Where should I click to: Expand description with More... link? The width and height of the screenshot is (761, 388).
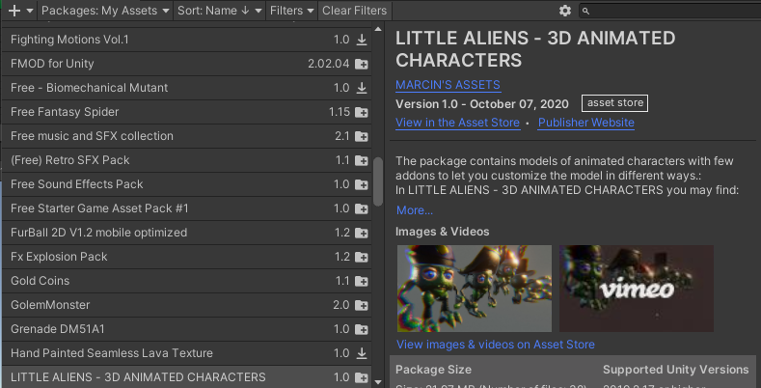(415, 210)
